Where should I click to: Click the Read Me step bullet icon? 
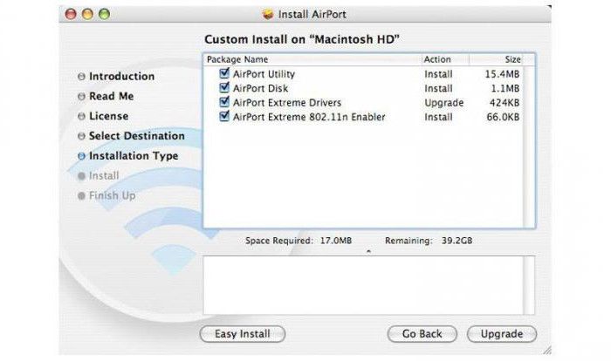(81, 96)
